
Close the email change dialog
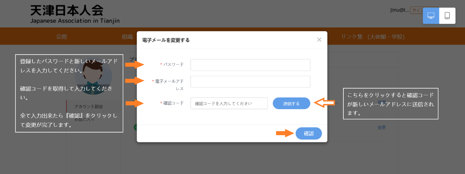point(319,40)
